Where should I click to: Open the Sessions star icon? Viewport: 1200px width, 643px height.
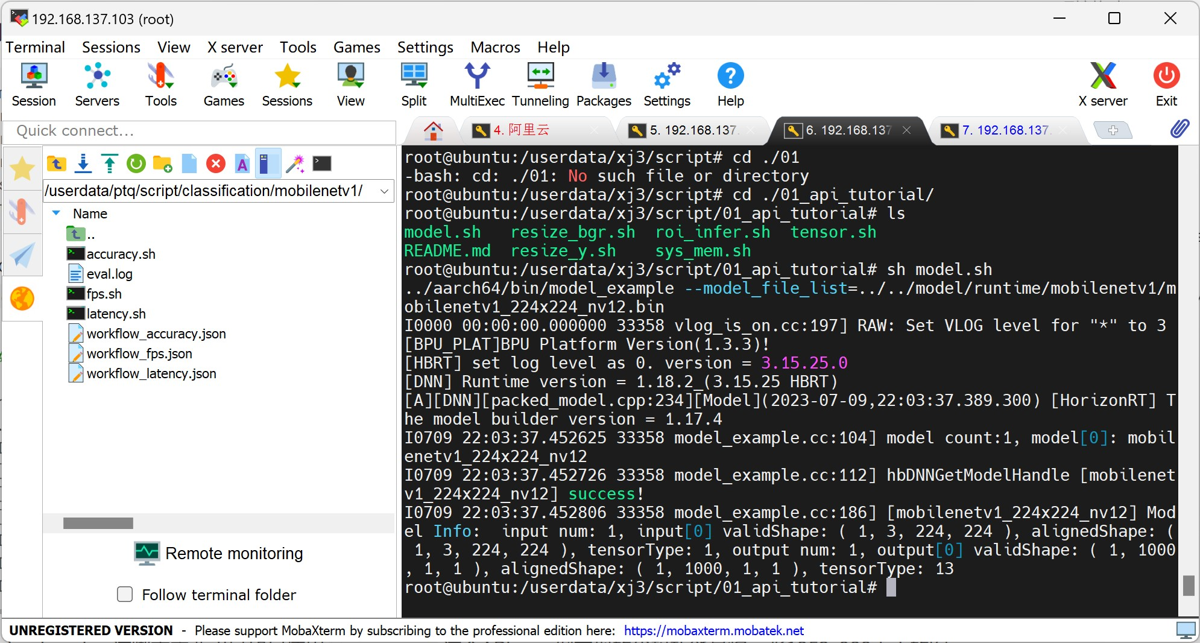[x=287, y=85]
